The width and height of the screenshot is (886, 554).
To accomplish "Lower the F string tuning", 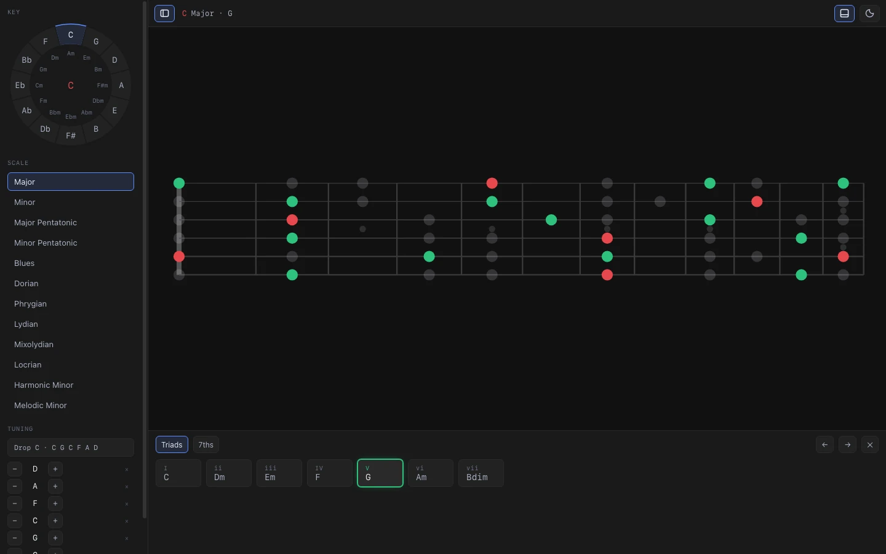I will (x=15, y=504).
